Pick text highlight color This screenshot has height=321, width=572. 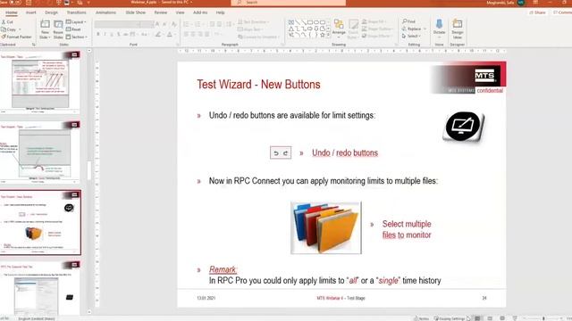(158, 34)
